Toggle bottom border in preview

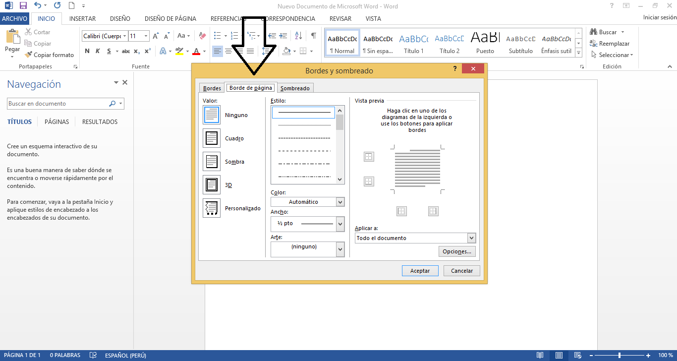pyautogui.click(x=369, y=181)
